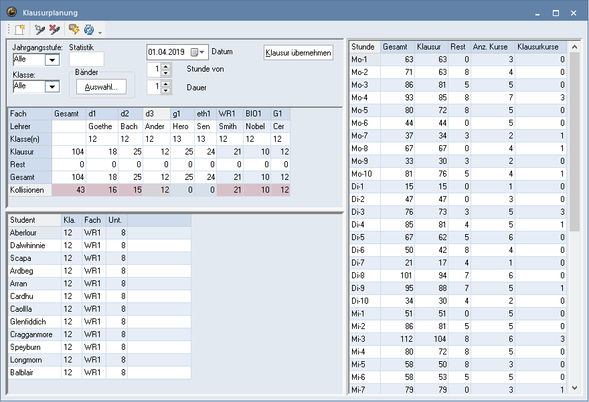Screen dimensions: 589x402
Task: Click the Anz. Kurse column header
Action: tap(493, 47)
